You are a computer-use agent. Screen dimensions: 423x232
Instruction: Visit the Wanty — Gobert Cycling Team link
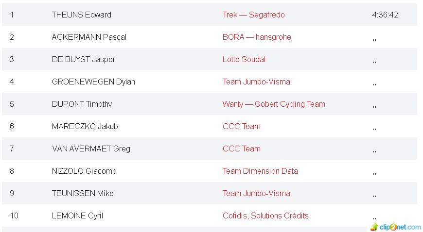tap(274, 104)
